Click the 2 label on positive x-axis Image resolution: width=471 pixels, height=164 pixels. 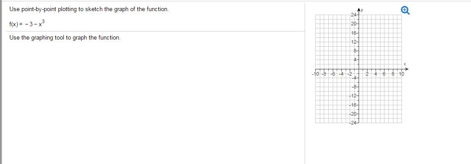click(x=367, y=73)
